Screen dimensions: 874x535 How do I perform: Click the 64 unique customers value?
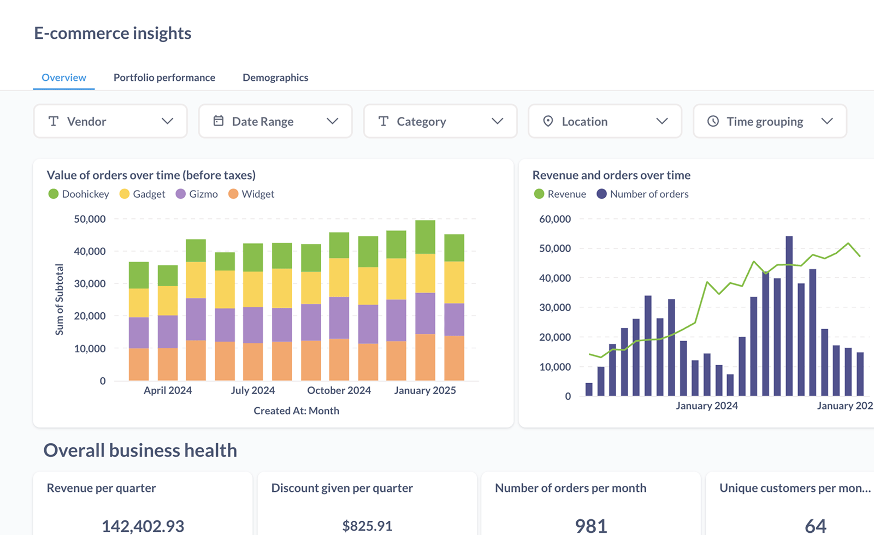coord(816,526)
